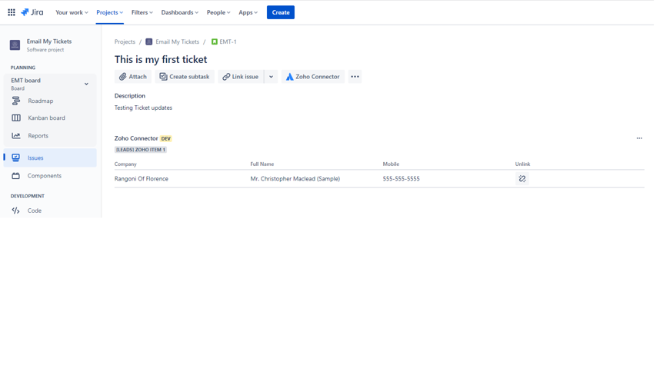
Task: Select Issues in the sidebar
Action: [x=50, y=158]
